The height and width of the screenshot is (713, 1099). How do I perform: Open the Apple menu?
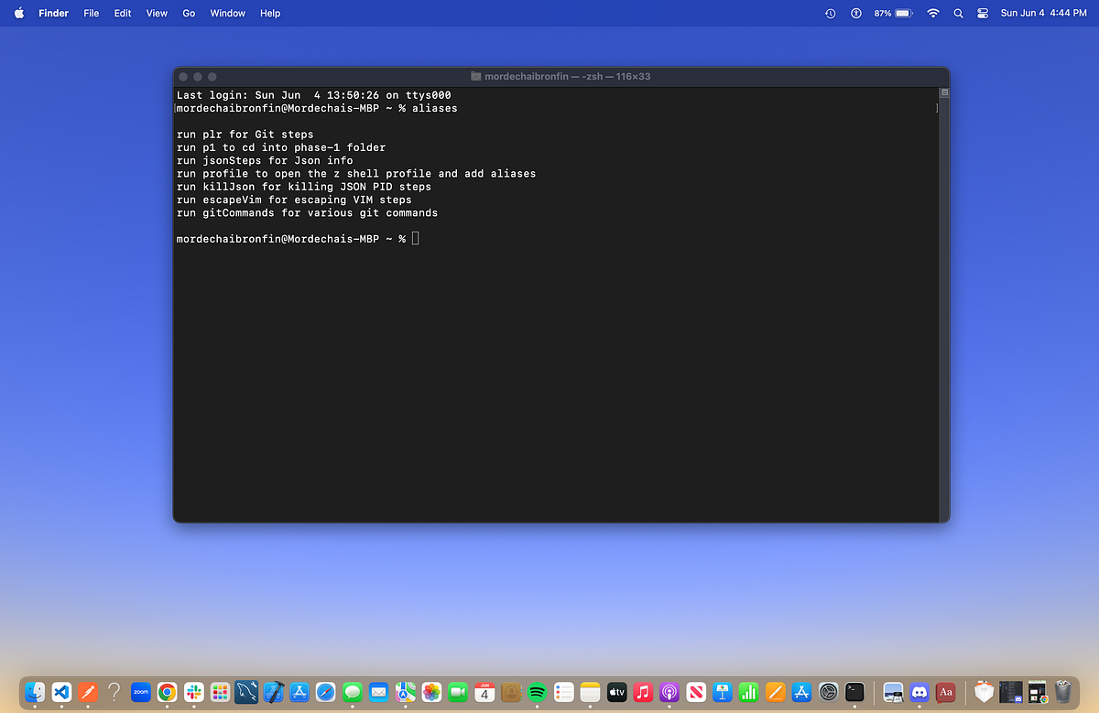tap(17, 13)
